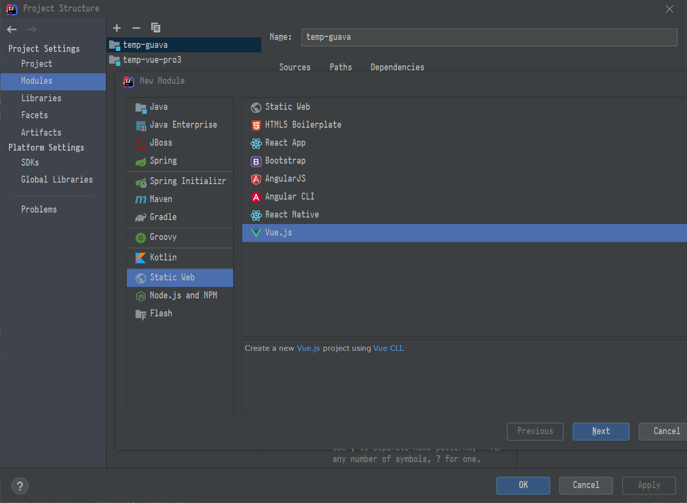The image size is (687, 503).
Task: Close the Project Structure window
Action: 670,9
